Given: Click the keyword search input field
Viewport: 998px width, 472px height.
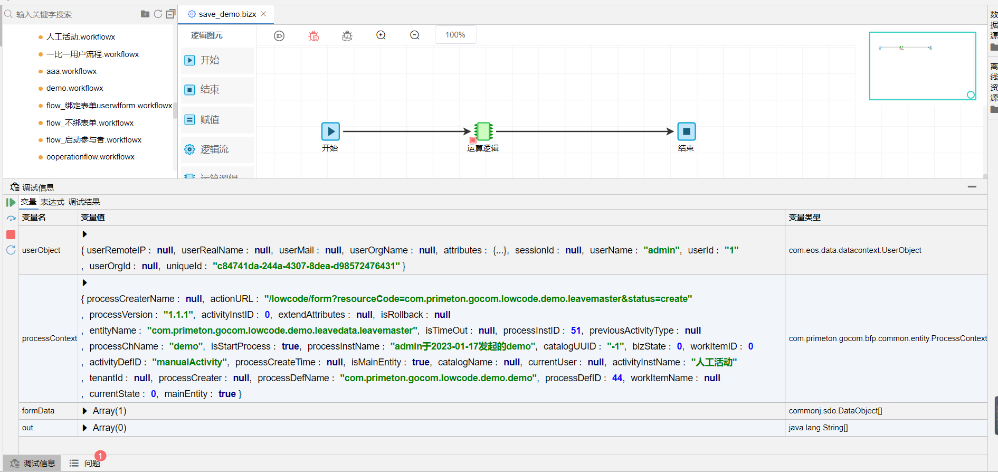Looking at the screenshot, I should pyautogui.click(x=74, y=14).
